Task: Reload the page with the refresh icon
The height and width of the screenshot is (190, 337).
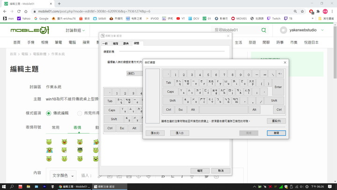Action: click(19, 11)
